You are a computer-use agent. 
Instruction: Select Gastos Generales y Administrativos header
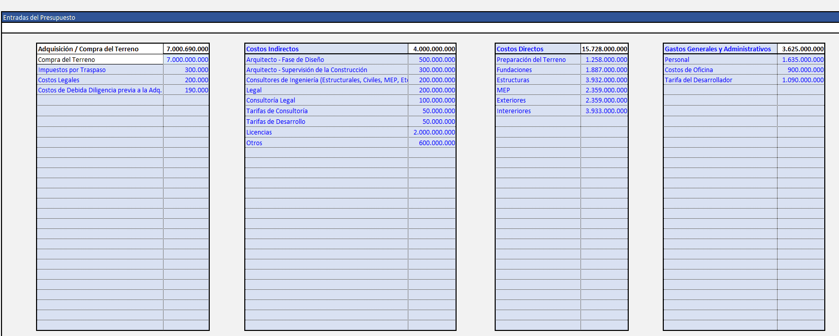pos(720,49)
